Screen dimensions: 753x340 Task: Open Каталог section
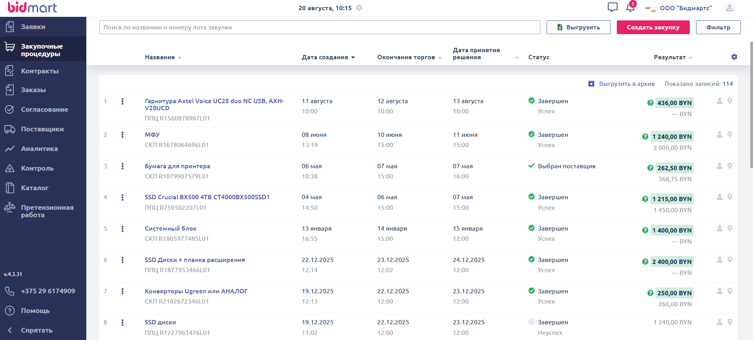tap(43, 188)
